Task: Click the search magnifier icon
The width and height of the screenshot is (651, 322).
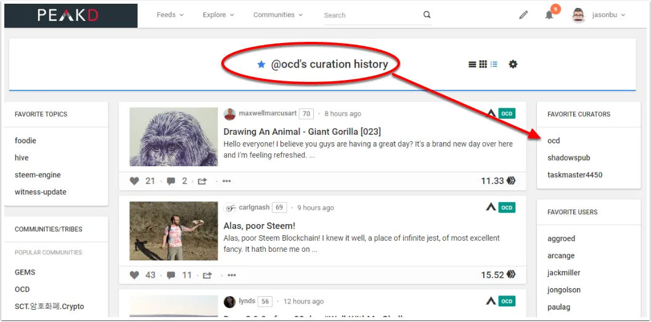Action: (427, 15)
